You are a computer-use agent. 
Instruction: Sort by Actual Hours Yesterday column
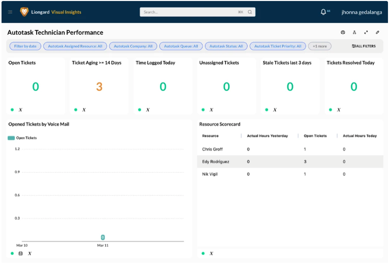click(x=267, y=136)
